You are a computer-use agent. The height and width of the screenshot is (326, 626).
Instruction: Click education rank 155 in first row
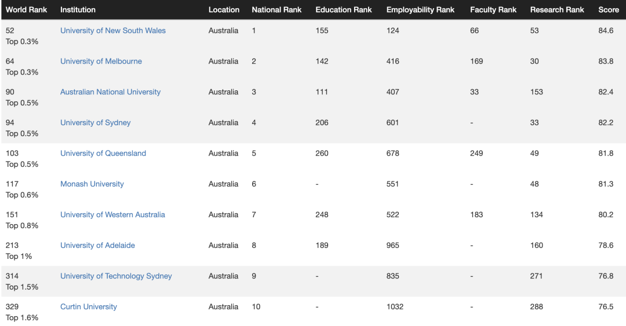(322, 31)
